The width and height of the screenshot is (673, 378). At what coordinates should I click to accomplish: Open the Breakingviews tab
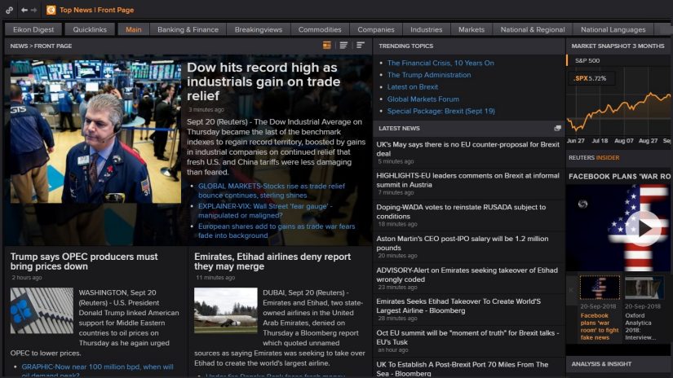tap(259, 29)
